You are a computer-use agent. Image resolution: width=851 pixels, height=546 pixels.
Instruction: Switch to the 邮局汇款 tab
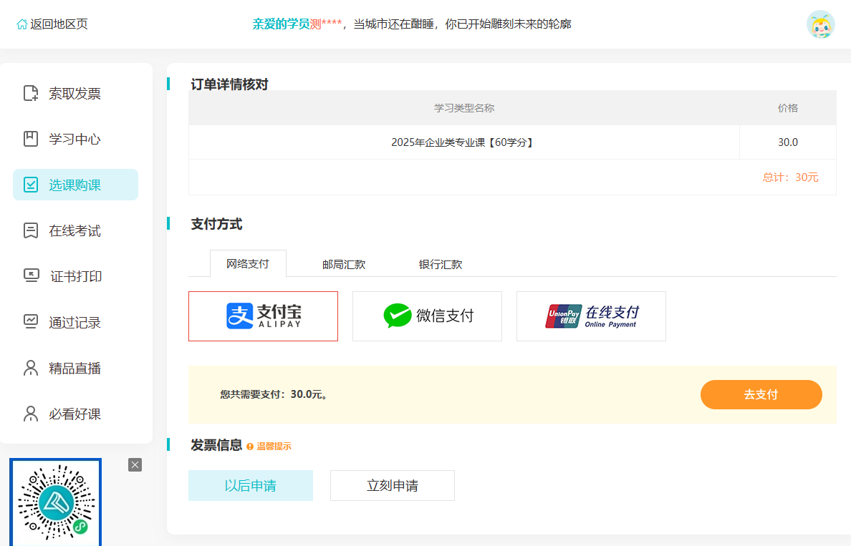coord(344,265)
